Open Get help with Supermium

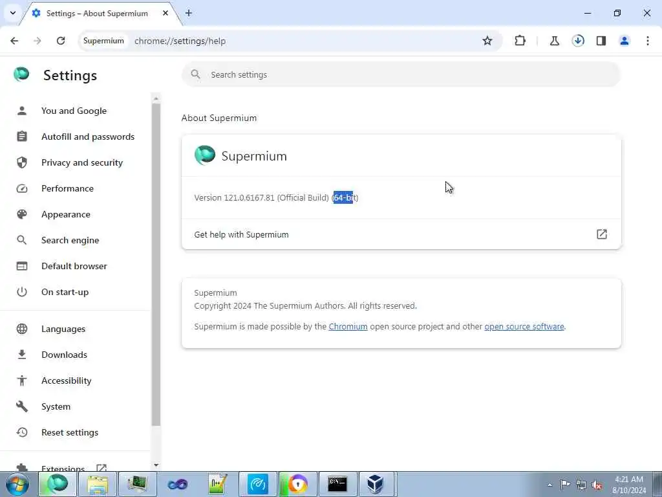[x=401, y=234]
